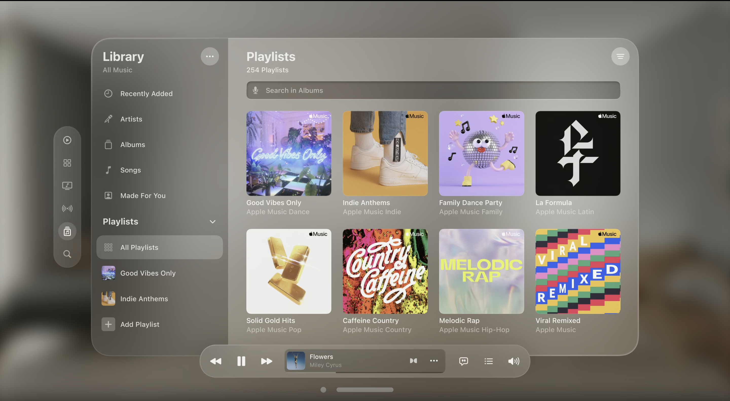Go to Made For You

click(x=159, y=195)
